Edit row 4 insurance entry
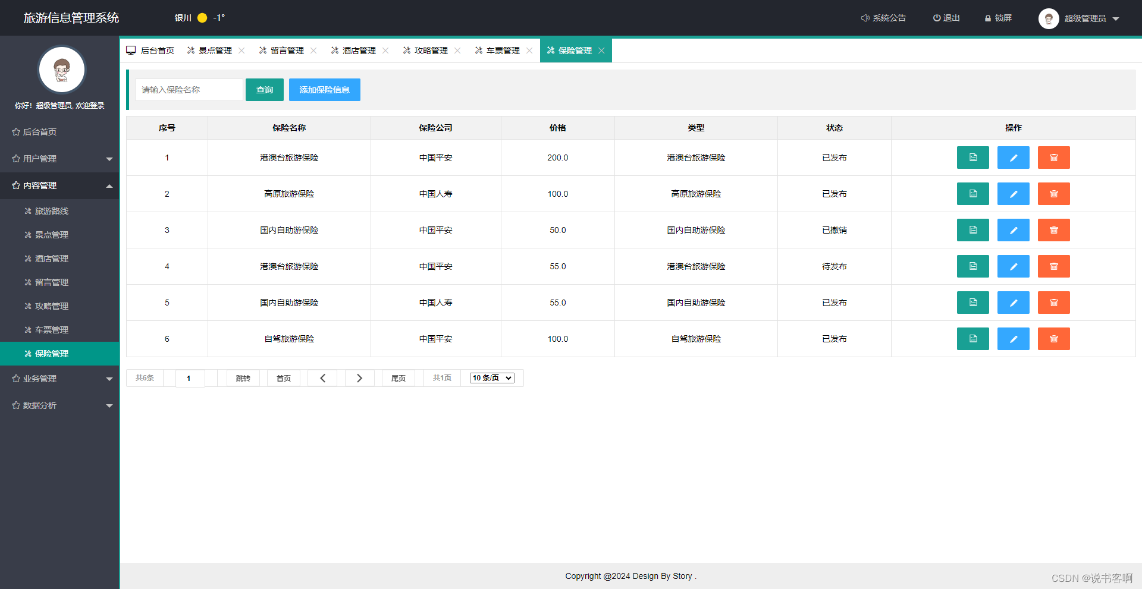Viewport: 1142px width, 589px height. [x=1013, y=266]
